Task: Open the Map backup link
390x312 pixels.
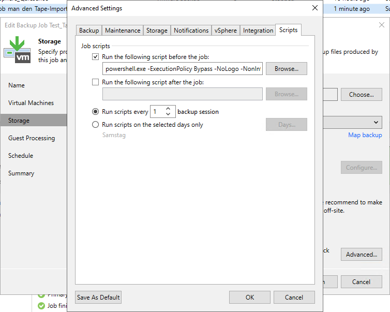Action: point(365,135)
